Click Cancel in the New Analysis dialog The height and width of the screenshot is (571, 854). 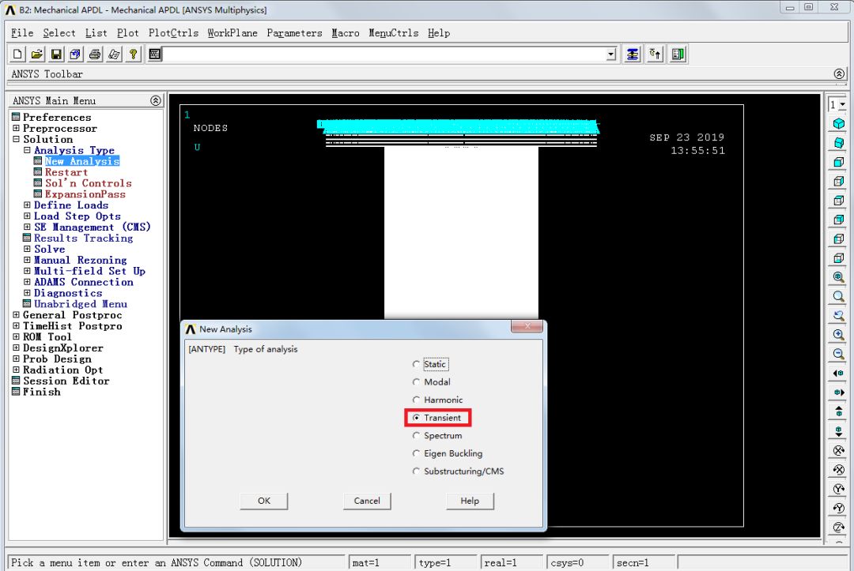[367, 501]
